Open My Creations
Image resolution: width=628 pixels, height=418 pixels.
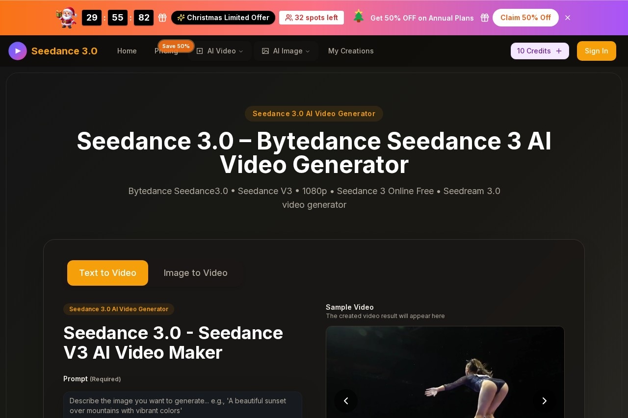351,51
